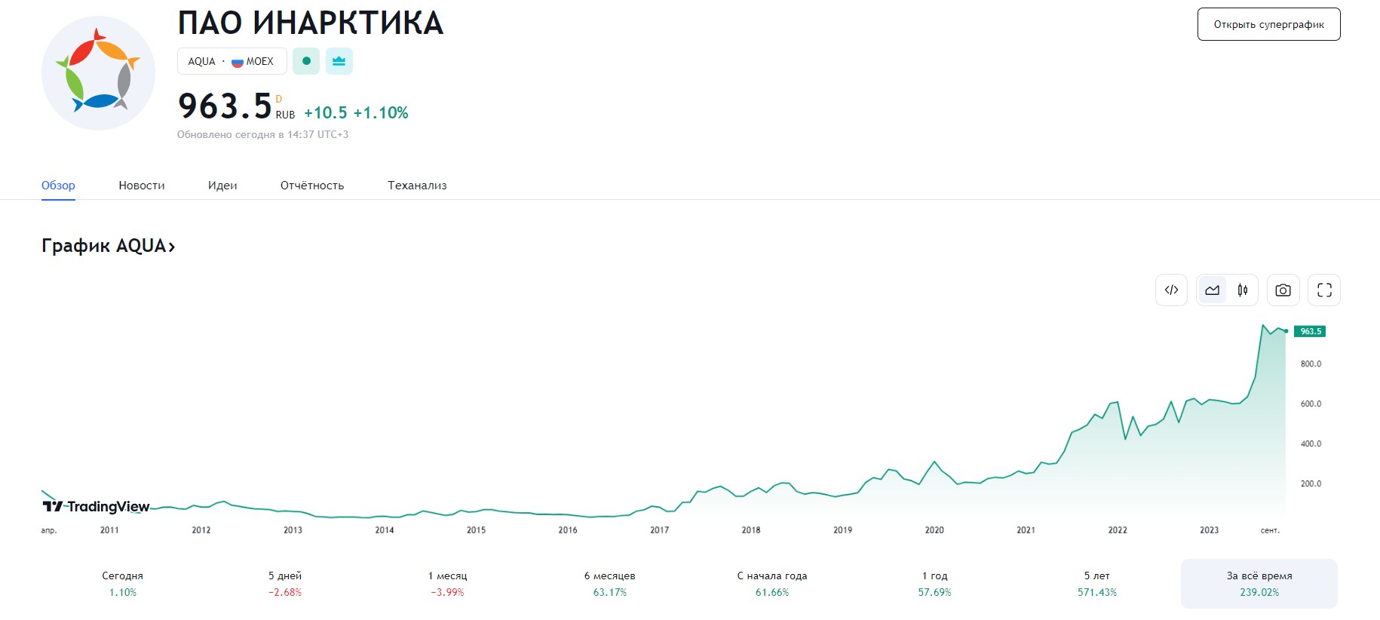Click the green market open status dot
This screenshot has width=1380, height=620.
(306, 61)
